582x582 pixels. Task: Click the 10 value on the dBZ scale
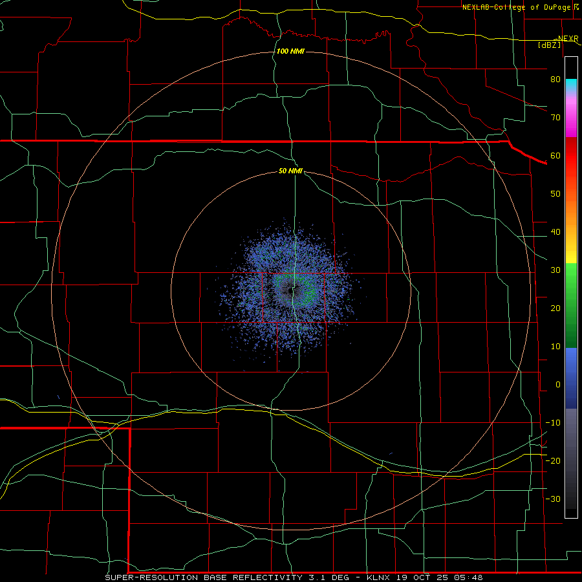[555, 347]
